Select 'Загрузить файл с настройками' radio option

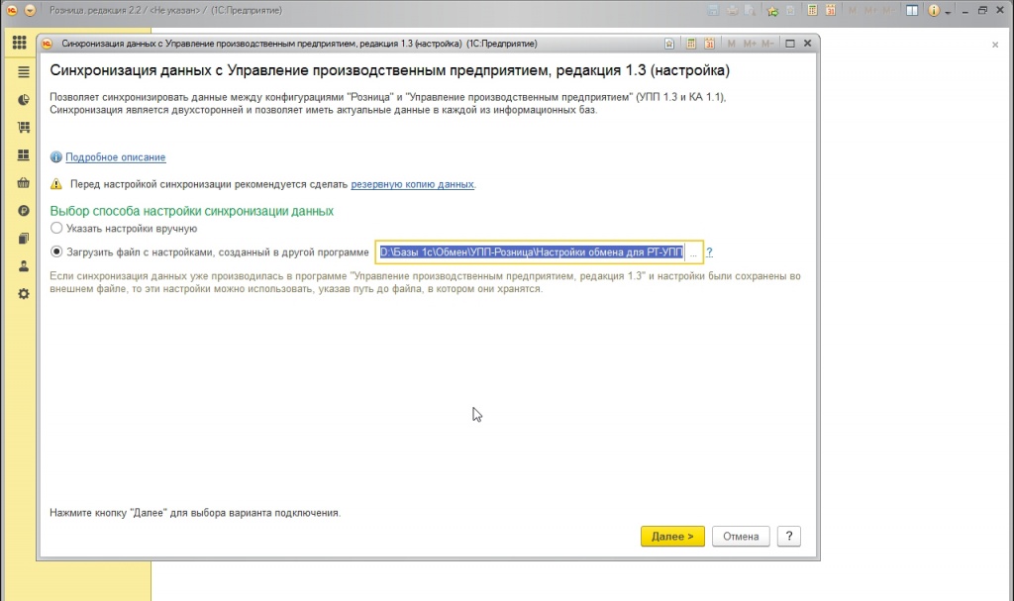pos(56,251)
